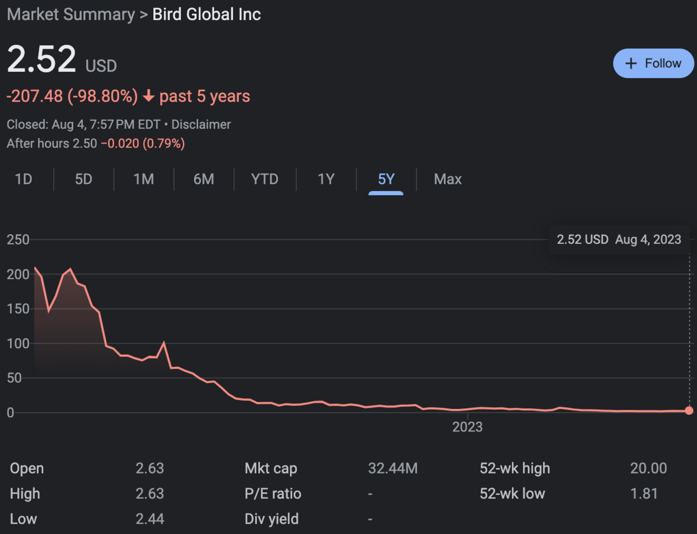Switch to the 6M chart range
The width and height of the screenshot is (697, 534).
click(204, 179)
